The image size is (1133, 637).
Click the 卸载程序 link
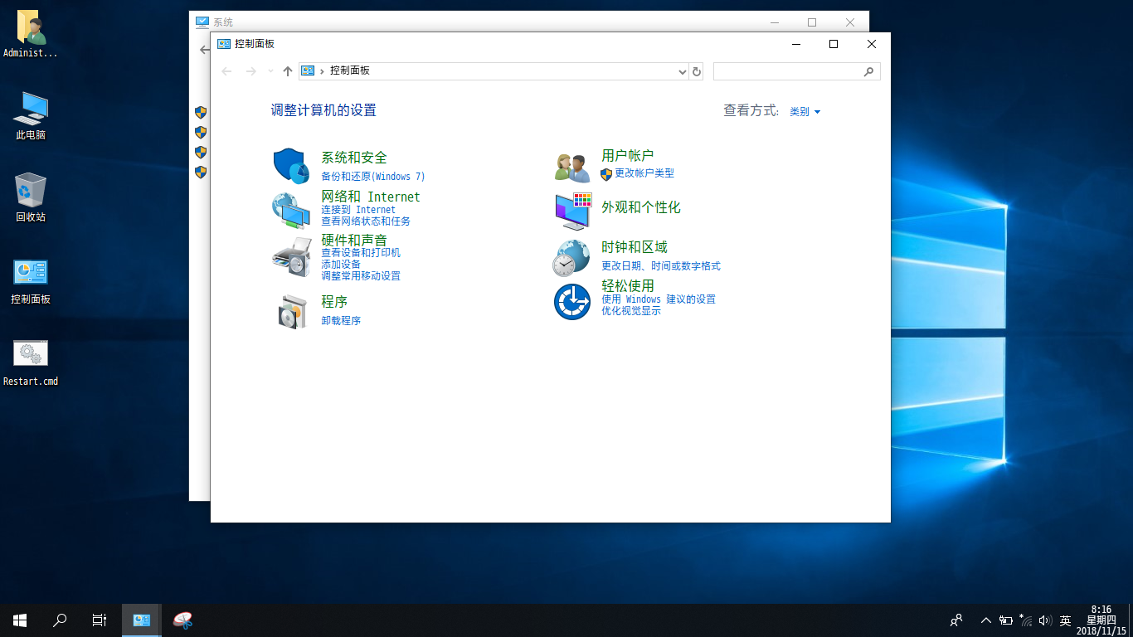[341, 321]
